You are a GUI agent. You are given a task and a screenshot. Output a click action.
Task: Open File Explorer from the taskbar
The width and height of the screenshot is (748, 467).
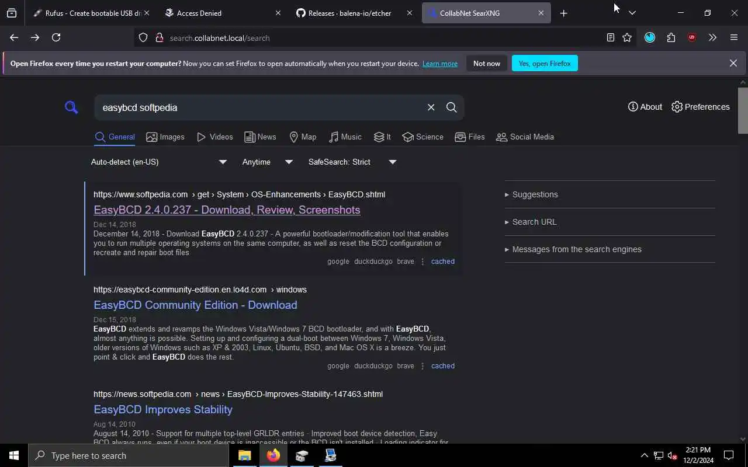click(244, 455)
